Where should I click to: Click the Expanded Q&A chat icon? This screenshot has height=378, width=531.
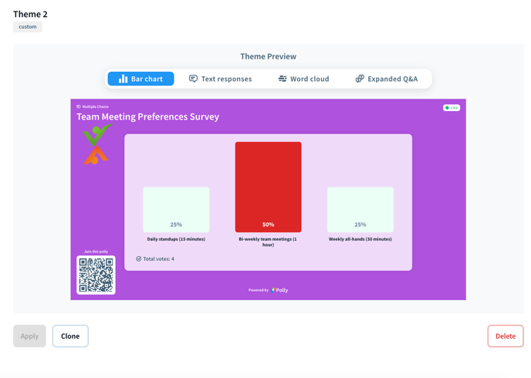tap(360, 79)
